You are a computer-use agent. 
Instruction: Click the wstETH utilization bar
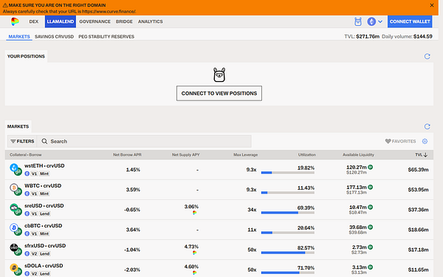(x=288, y=172)
